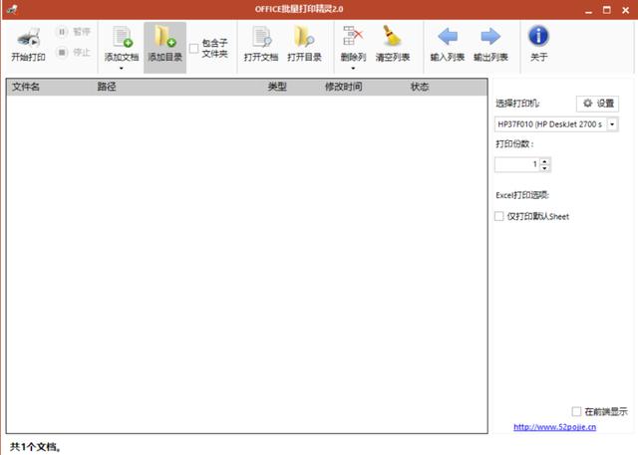Sort by Modified Time (修改时间) column header
638x455 pixels.
click(343, 87)
